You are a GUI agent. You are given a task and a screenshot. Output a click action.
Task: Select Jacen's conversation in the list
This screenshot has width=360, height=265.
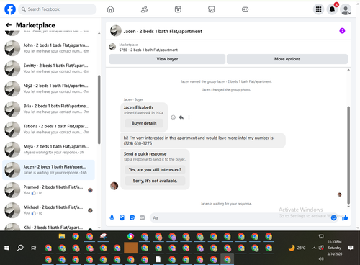[49, 170]
